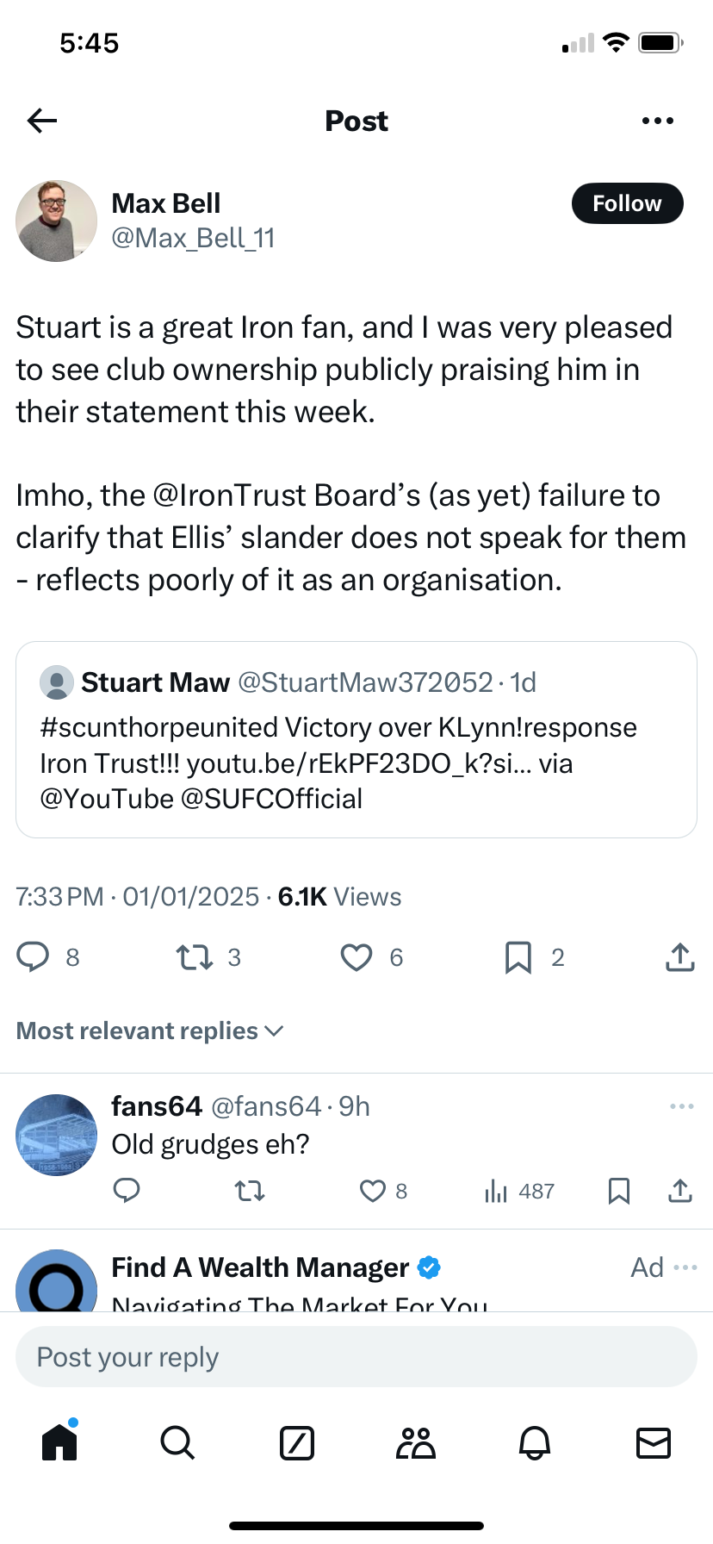Like Max Bell's post
The height and width of the screenshot is (1544, 713).
pyautogui.click(x=356, y=957)
